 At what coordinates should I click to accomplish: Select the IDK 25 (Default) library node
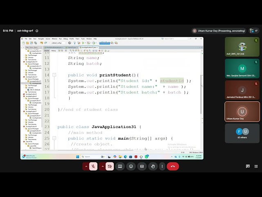[34, 90]
